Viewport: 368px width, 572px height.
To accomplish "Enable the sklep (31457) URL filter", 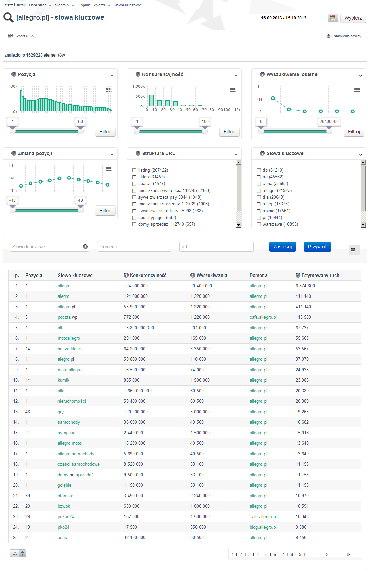I will [134, 177].
